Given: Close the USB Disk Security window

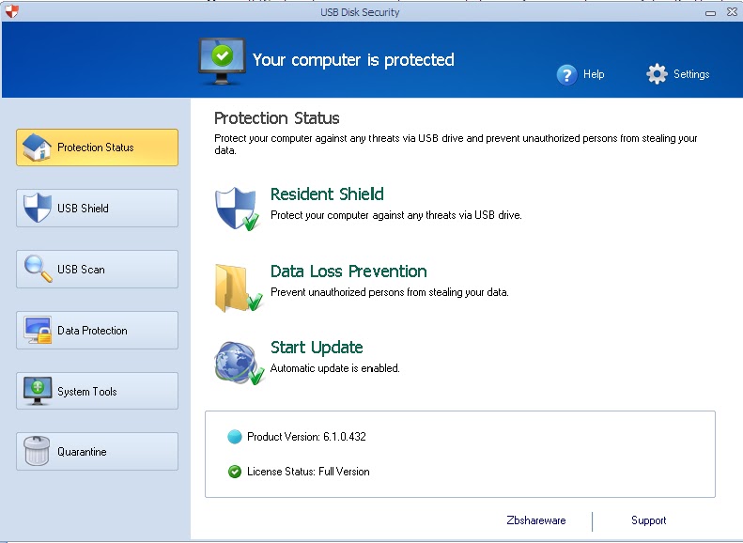Looking at the screenshot, I should [732, 12].
